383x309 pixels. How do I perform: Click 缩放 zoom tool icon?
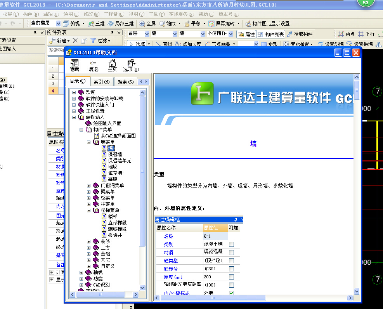tap(162, 23)
